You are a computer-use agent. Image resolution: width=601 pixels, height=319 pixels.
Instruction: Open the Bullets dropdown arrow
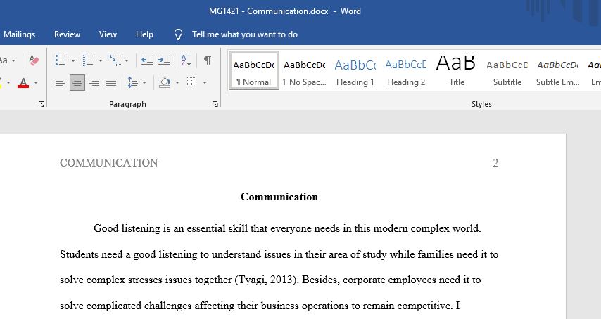pos(72,60)
